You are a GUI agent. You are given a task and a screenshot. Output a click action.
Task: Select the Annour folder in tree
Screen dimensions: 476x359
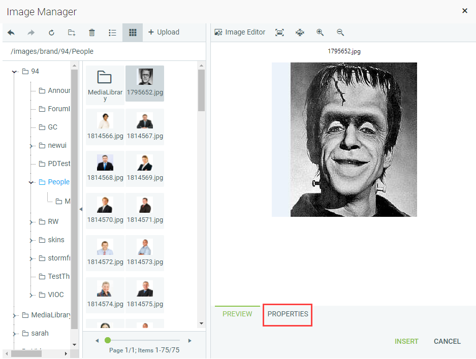pyautogui.click(x=55, y=90)
